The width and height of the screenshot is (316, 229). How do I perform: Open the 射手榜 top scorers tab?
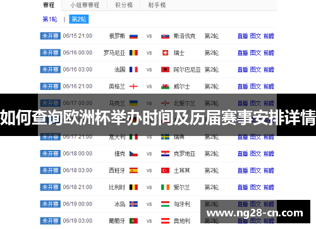157,5
